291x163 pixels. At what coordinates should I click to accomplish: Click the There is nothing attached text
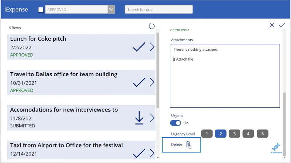point(196,49)
